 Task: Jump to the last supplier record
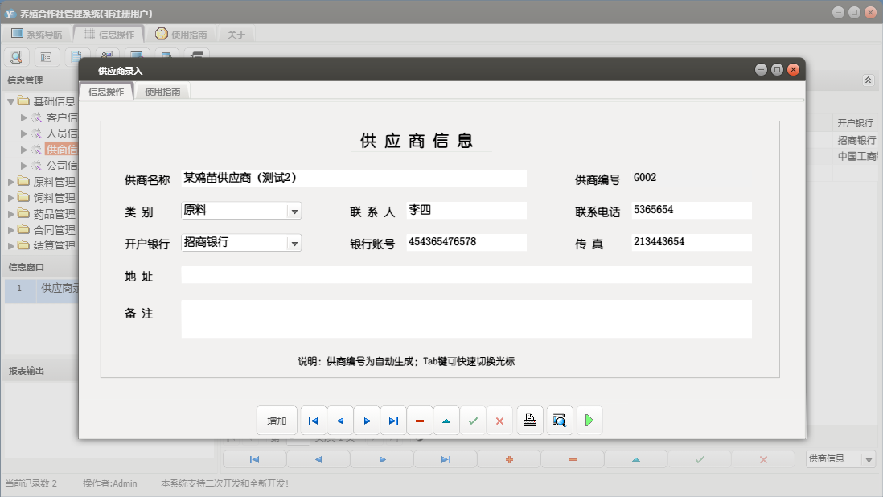point(393,420)
